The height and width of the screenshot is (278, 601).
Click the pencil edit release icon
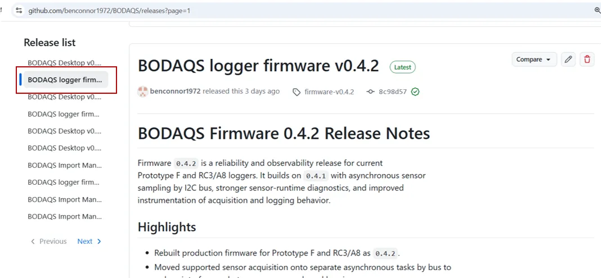click(568, 60)
